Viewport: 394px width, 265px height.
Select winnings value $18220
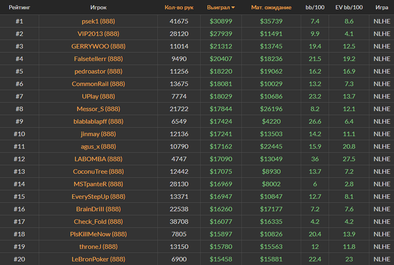[221, 71]
